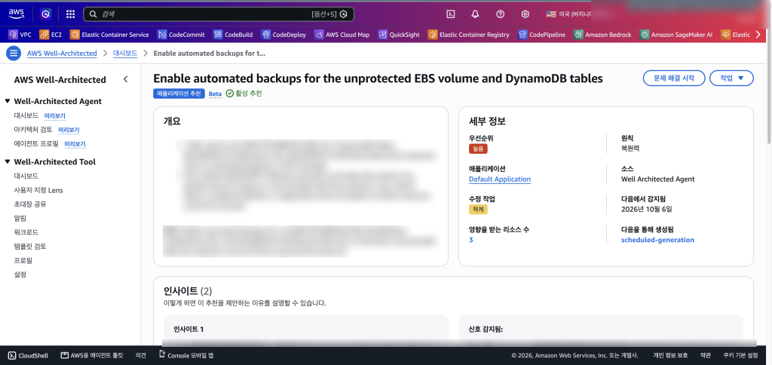Collapse Well-Architected Agent section
The width and height of the screenshot is (772, 365).
pyautogui.click(x=8, y=102)
